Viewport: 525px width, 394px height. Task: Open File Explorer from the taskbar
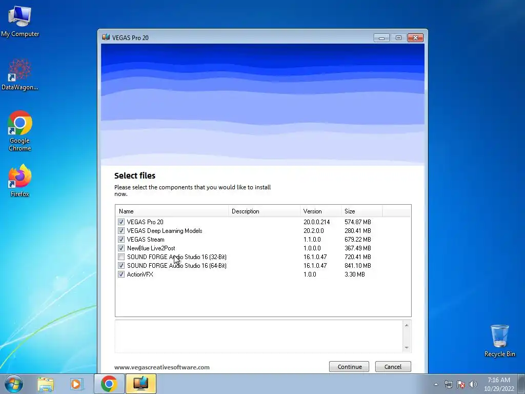[46, 384]
